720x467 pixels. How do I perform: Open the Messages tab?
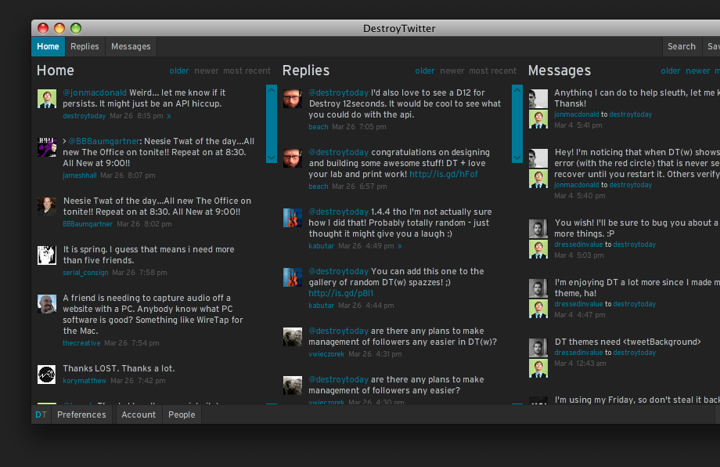[131, 46]
